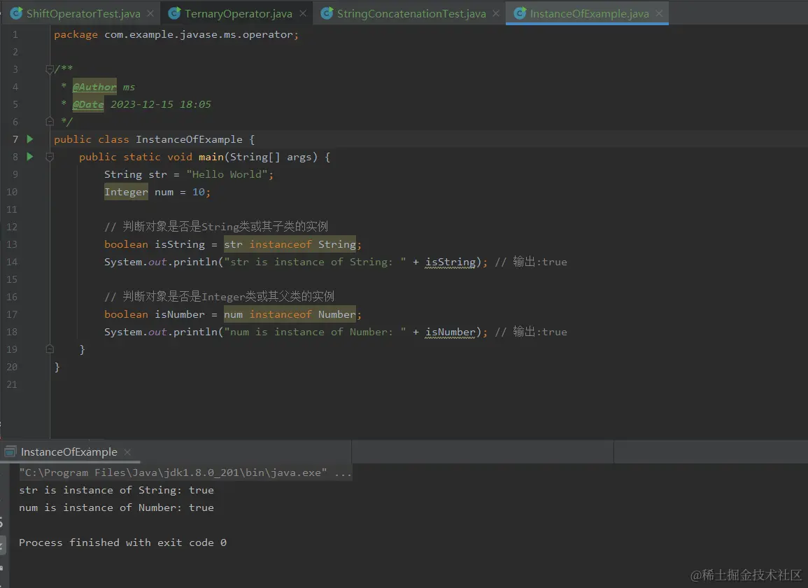This screenshot has width=808, height=588.
Task: Run the InstanceOfExample class from gutter arrow
Action: point(30,139)
